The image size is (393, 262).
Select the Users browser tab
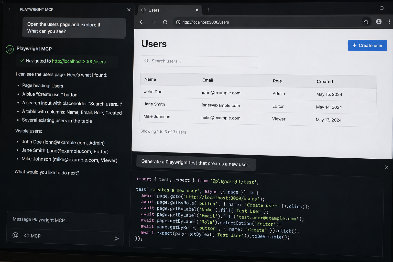[x=170, y=10]
